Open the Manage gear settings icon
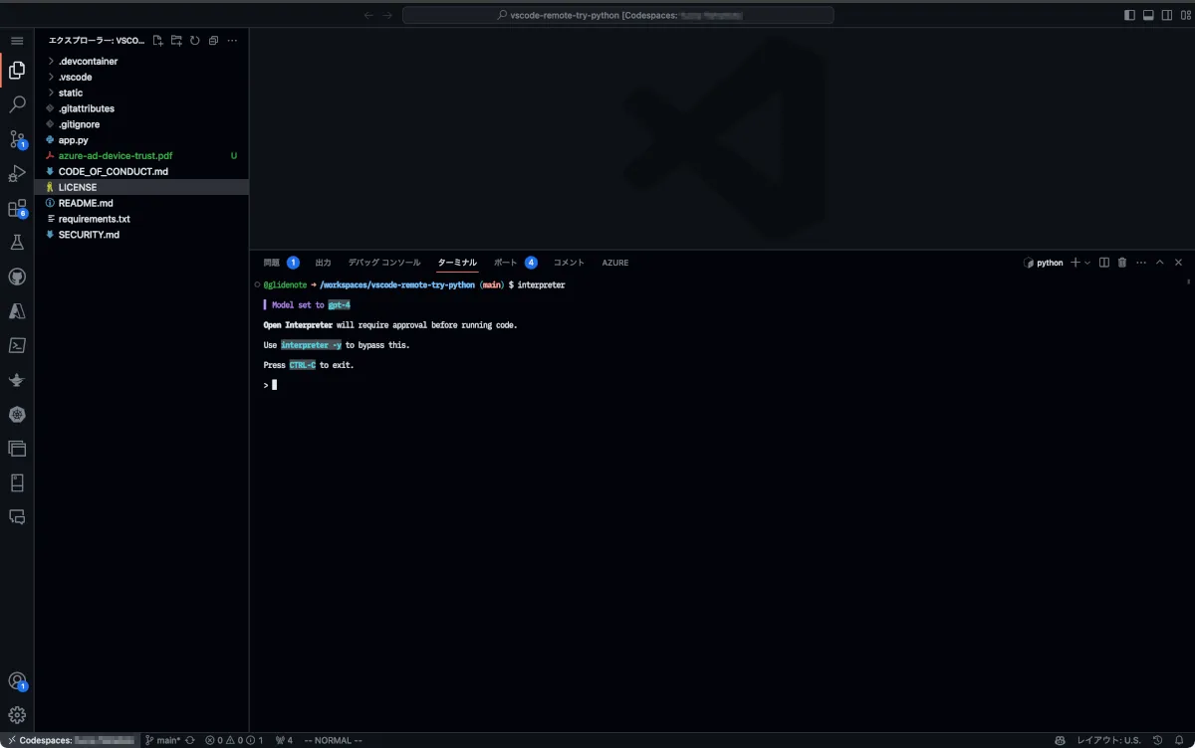1195x748 pixels. tap(17, 714)
